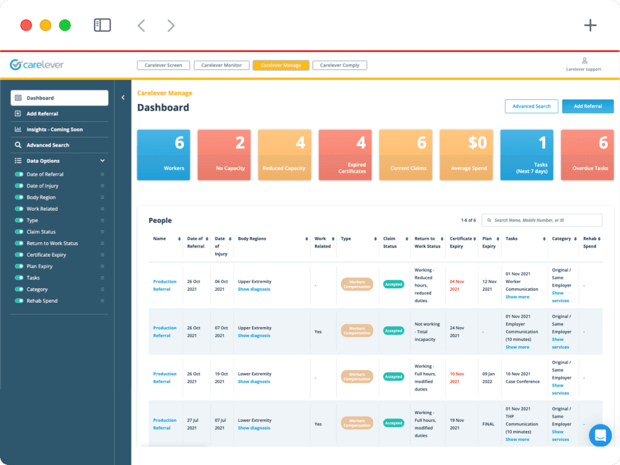This screenshot has width=620, height=465.
Task: Switch to Carelever Comply tab
Action: 340,65
